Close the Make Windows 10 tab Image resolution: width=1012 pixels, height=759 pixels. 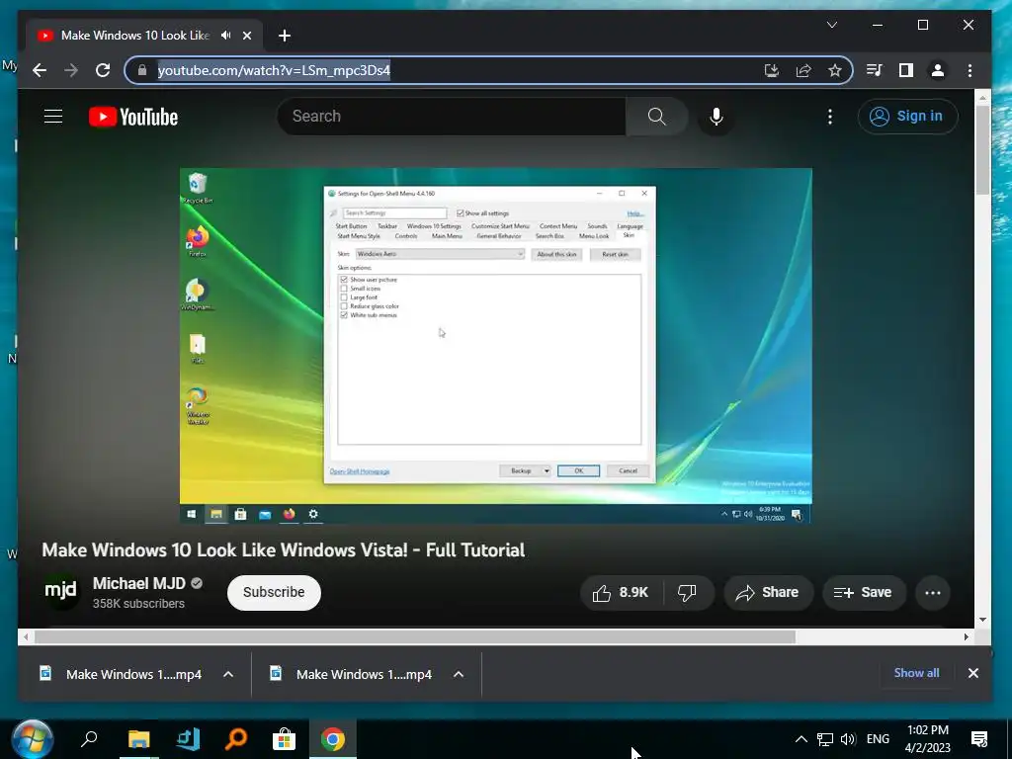[x=247, y=36]
